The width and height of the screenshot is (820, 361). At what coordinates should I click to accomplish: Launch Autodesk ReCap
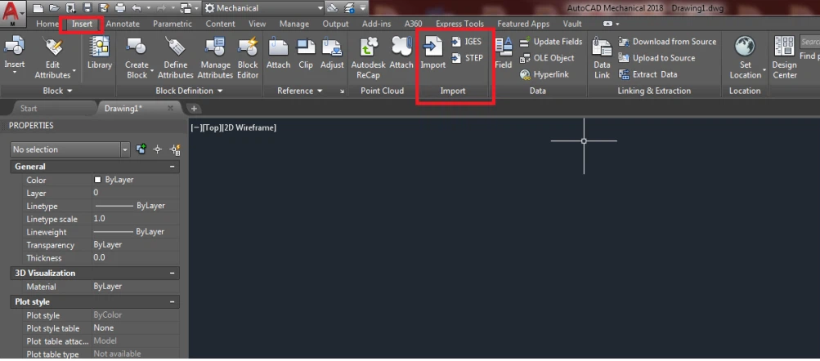(x=368, y=57)
